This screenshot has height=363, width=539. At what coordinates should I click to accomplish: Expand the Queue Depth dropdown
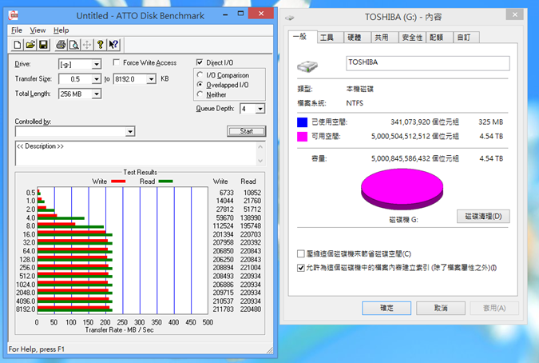point(261,109)
